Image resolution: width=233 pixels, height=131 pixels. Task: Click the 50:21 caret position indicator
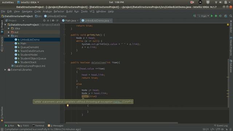206,130
